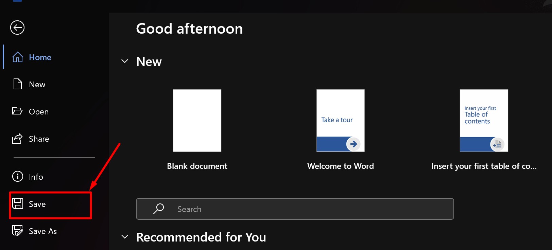Open the Info page label
Image resolution: width=552 pixels, height=250 pixels.
coord(36,177)
